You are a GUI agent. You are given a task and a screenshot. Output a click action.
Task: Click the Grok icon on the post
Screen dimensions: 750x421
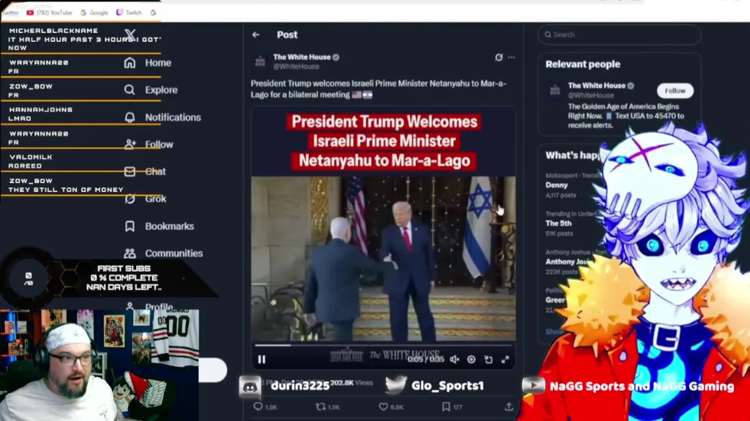[x=498, y=57]
